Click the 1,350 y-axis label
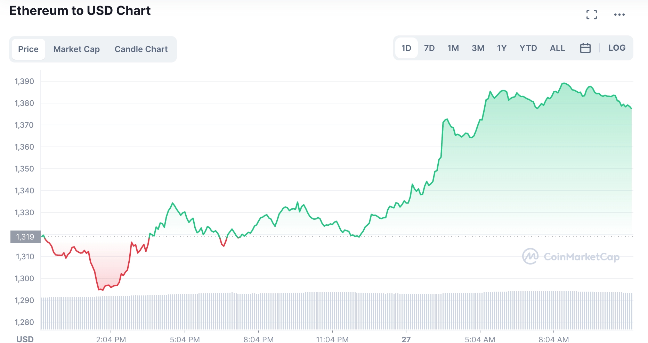The width and height of the screenshot is (648, 343). pos(24,169)
